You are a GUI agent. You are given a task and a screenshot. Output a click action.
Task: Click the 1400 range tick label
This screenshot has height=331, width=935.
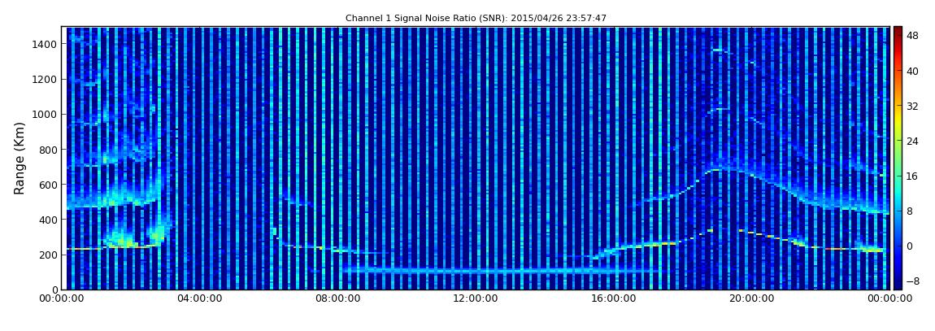pyautogui.click(x=46, y=44)
